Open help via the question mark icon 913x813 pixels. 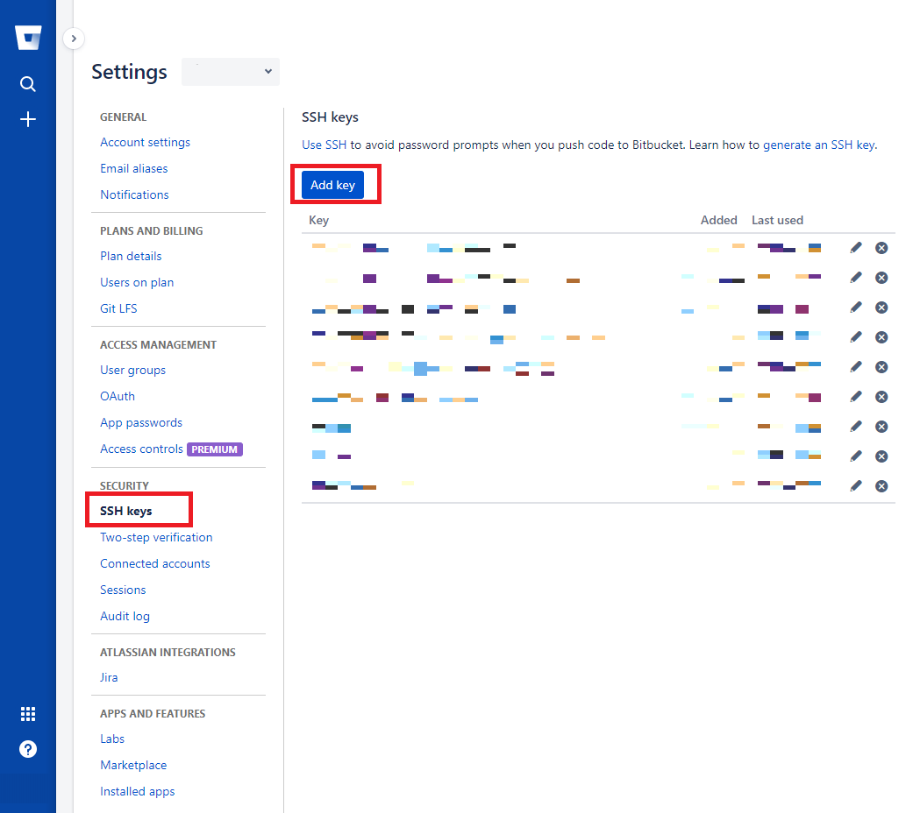coord(27,749)
